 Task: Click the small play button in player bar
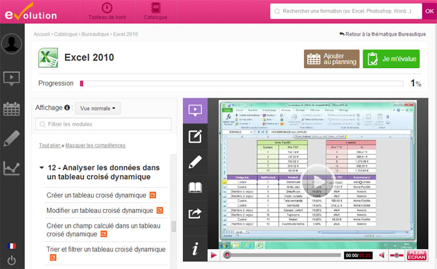tap(214, 255)
